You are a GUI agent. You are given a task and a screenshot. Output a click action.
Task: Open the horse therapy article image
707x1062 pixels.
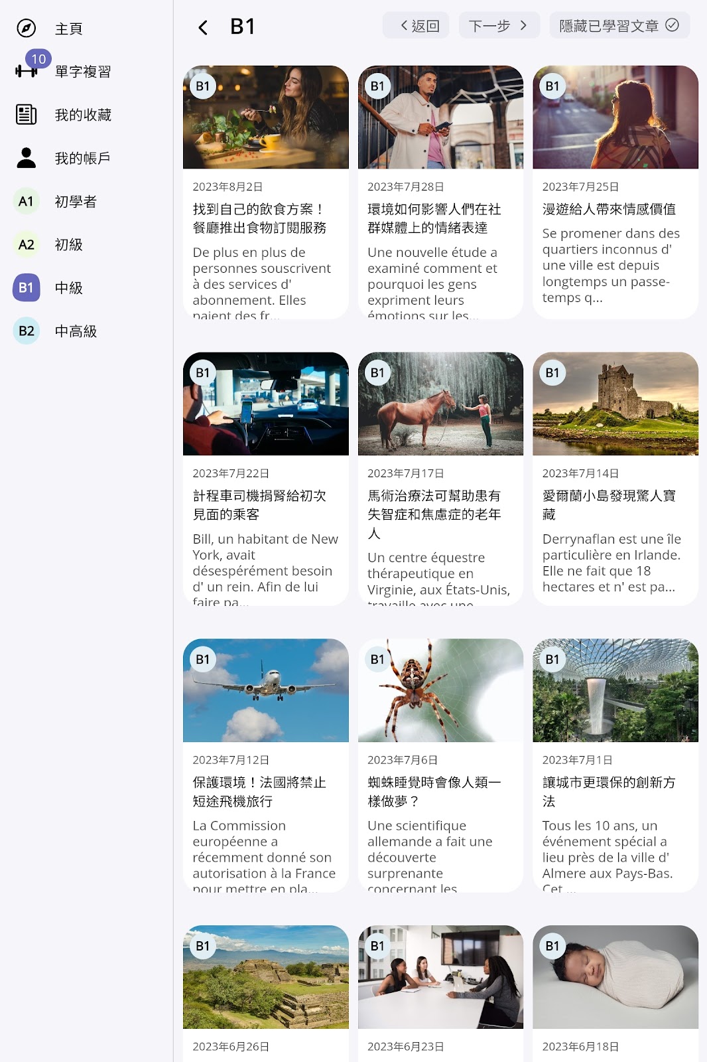point(440,404)
